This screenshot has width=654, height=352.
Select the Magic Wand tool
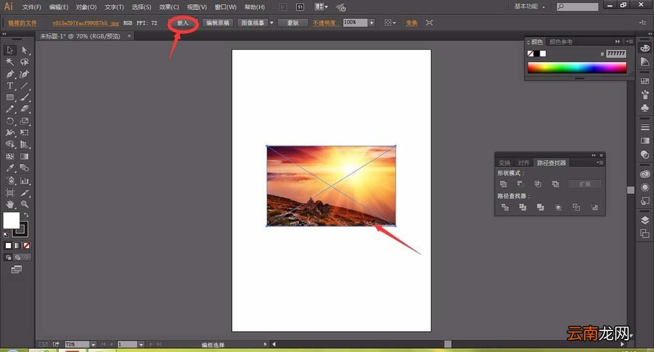(10, 62)
